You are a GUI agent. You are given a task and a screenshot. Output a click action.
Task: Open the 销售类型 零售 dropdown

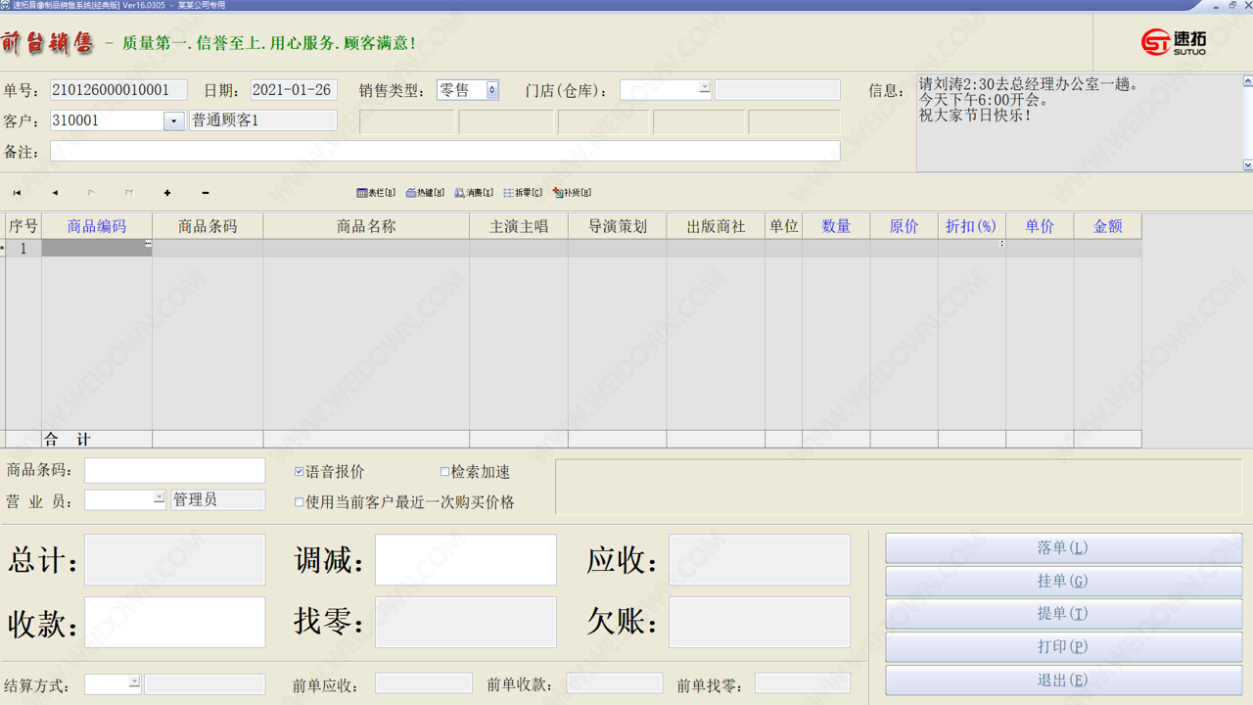467,90
